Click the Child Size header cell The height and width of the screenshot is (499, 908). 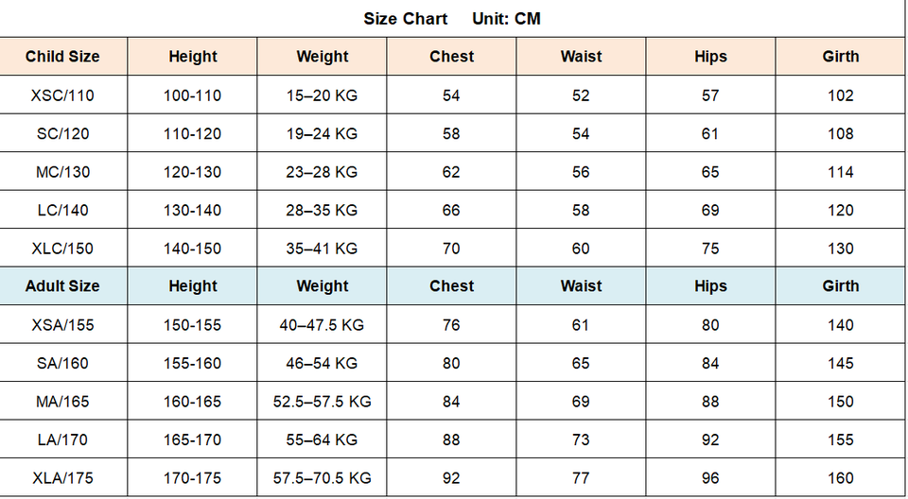click(x=62, y=57)
